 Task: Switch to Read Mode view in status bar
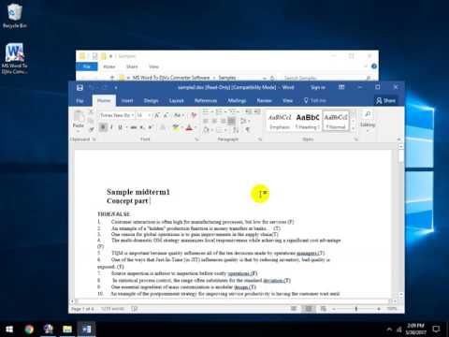(294, 309)
